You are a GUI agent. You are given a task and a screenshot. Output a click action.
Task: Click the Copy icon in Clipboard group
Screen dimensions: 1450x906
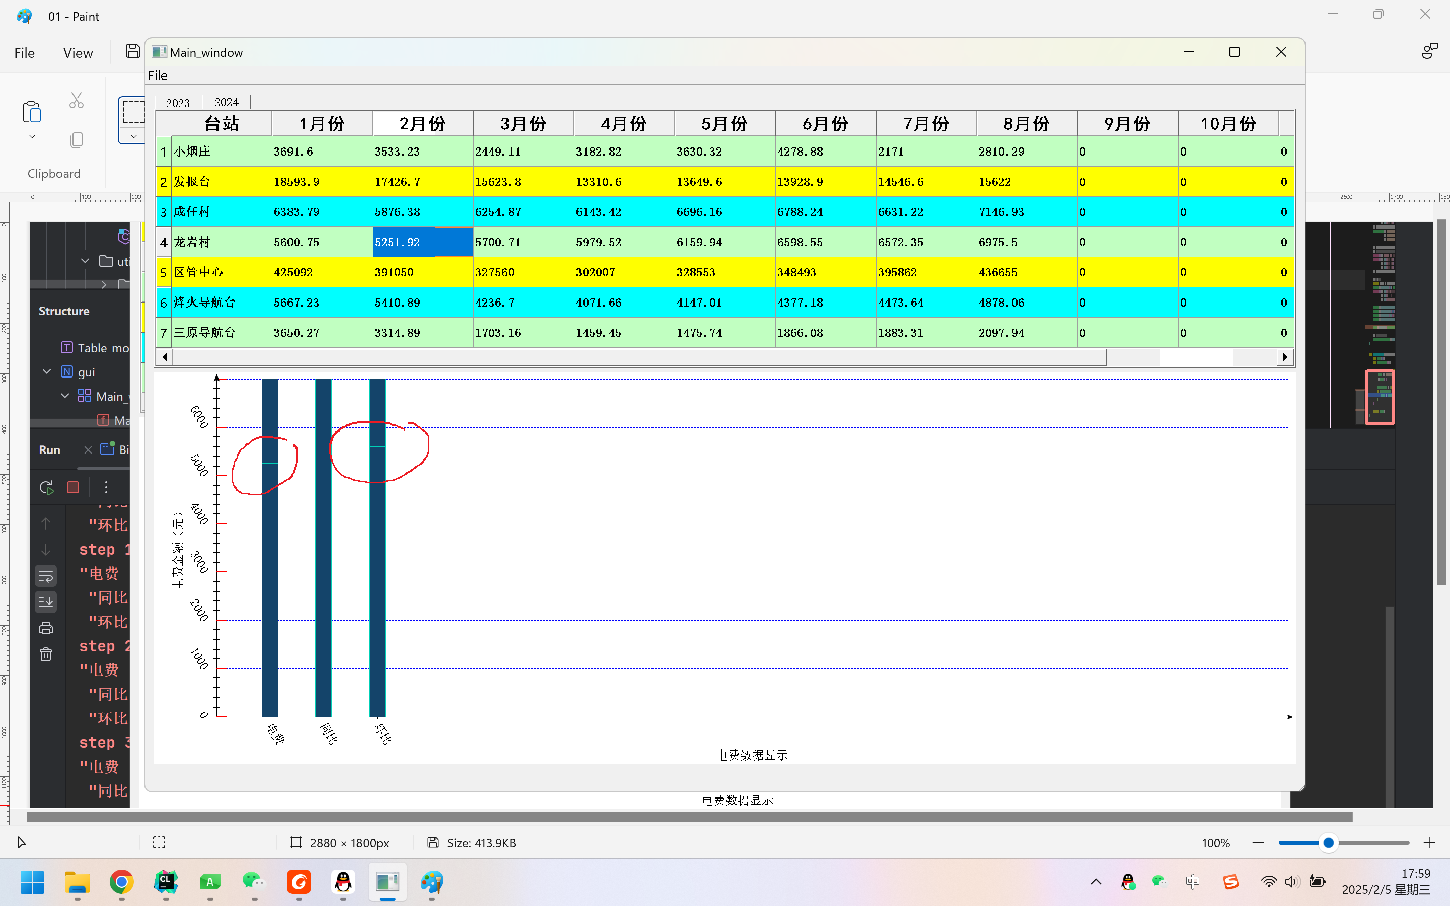pos(76,140)
